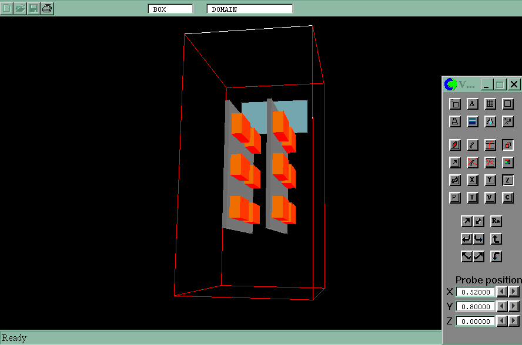522x345 pixels.
Task: Click the open folder icon
Action: 21,8
